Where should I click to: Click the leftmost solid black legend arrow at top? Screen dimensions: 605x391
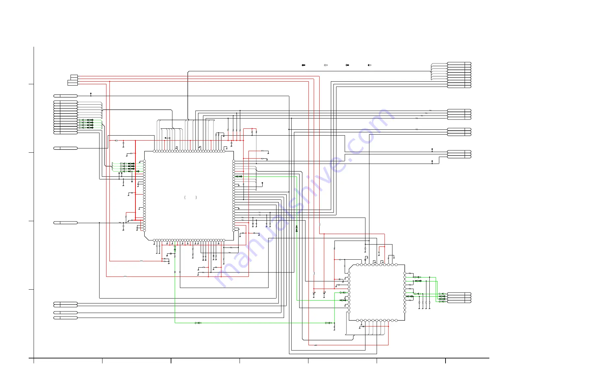(303, 65)
